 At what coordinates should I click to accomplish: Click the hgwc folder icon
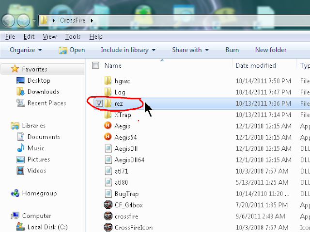[108, 81]
